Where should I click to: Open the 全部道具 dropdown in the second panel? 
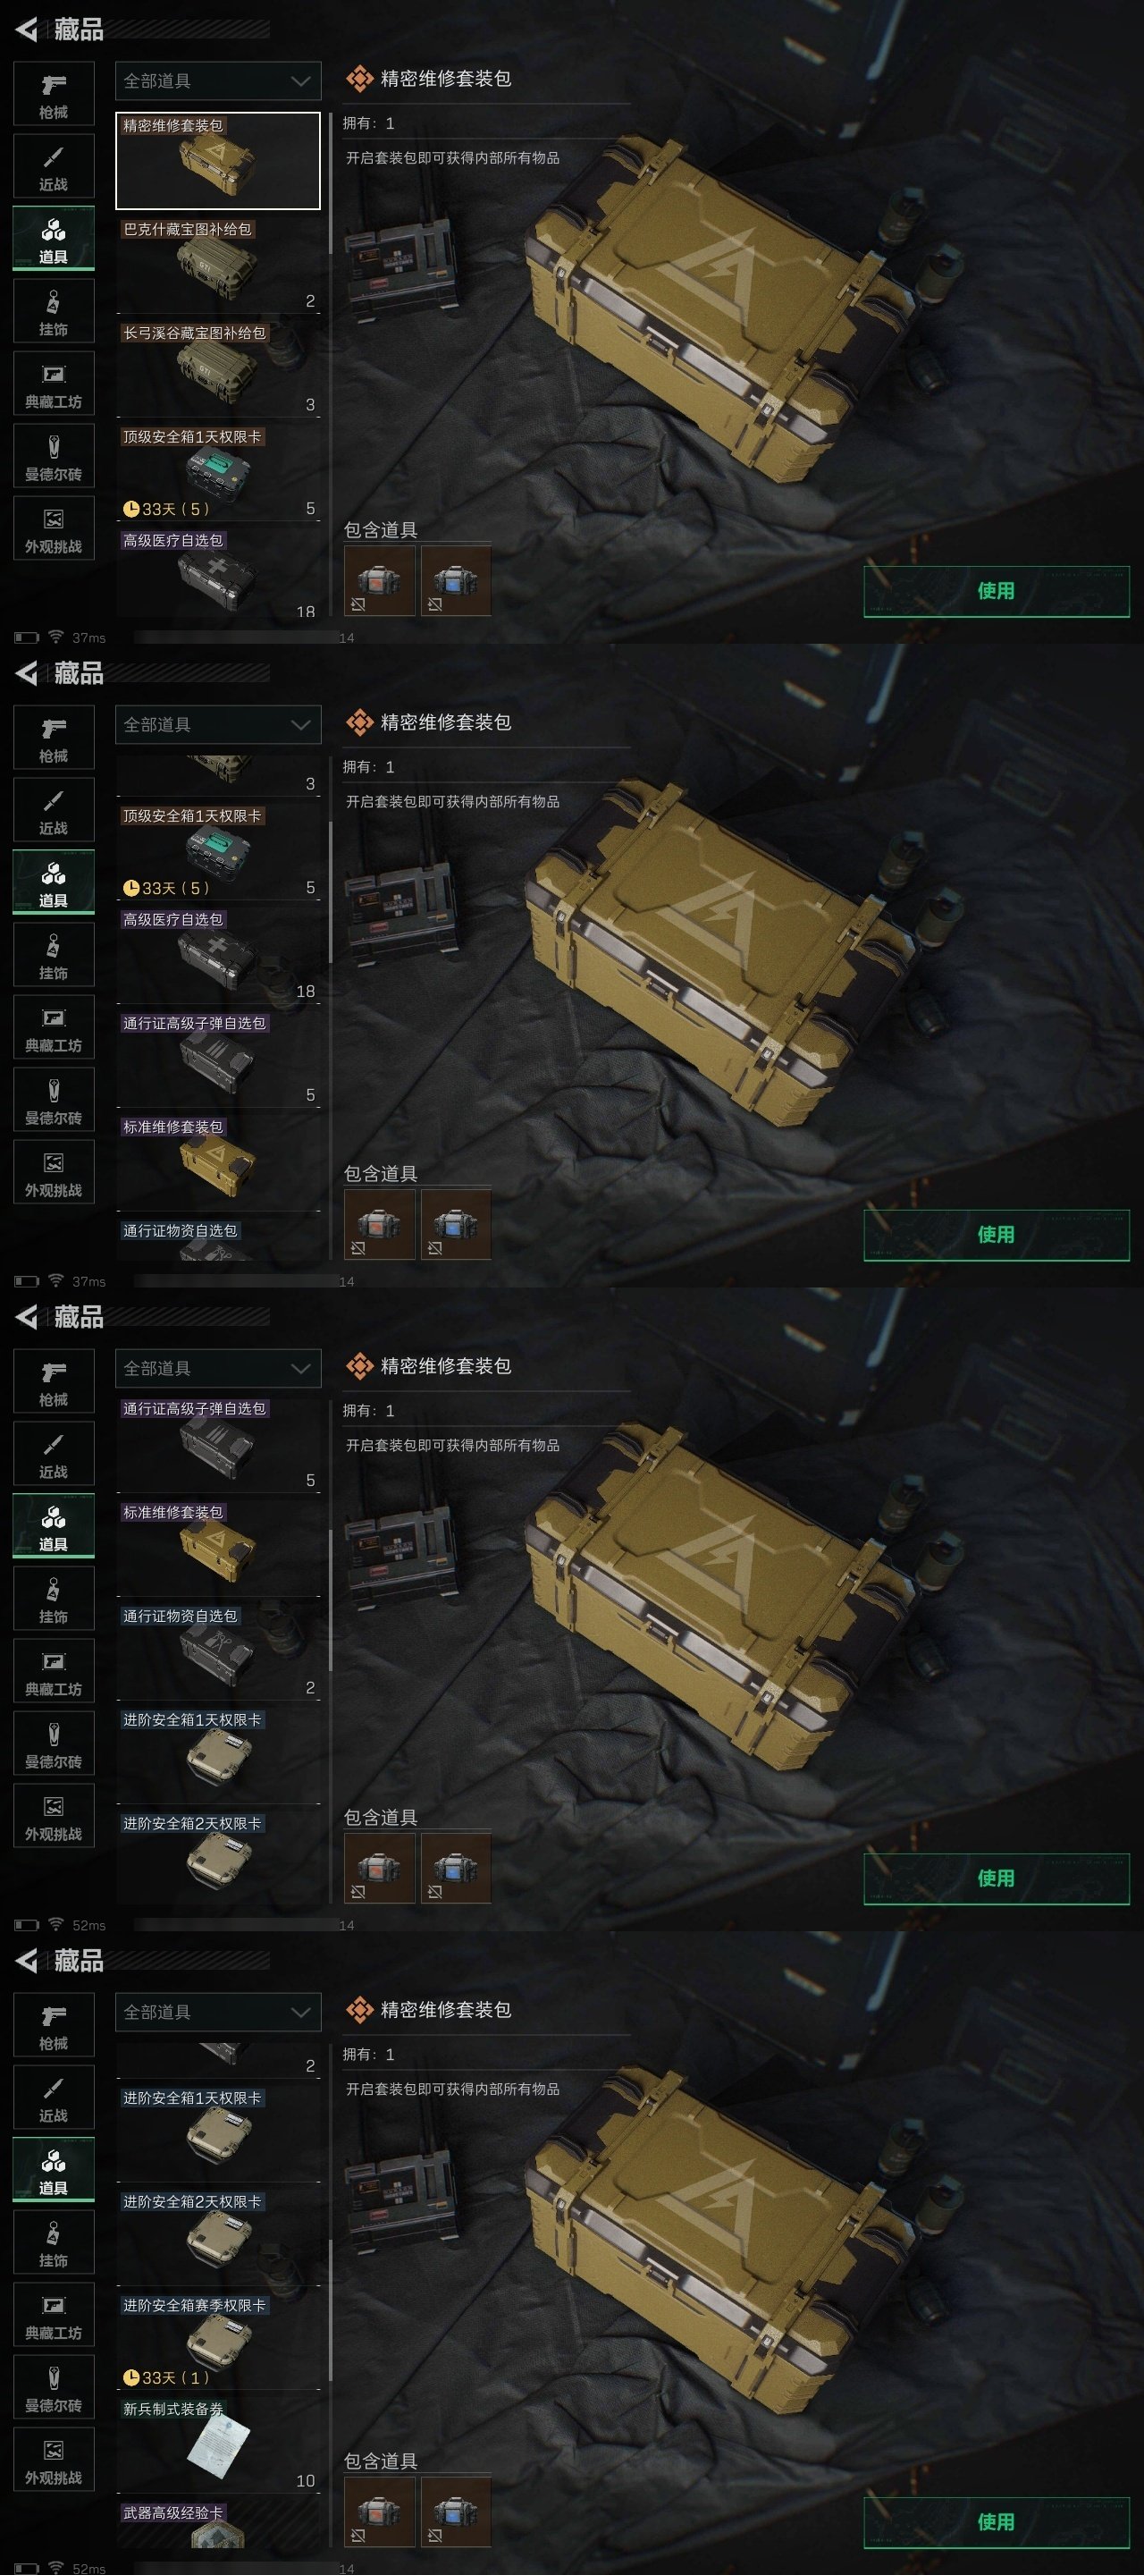click(x=218, y=725)
